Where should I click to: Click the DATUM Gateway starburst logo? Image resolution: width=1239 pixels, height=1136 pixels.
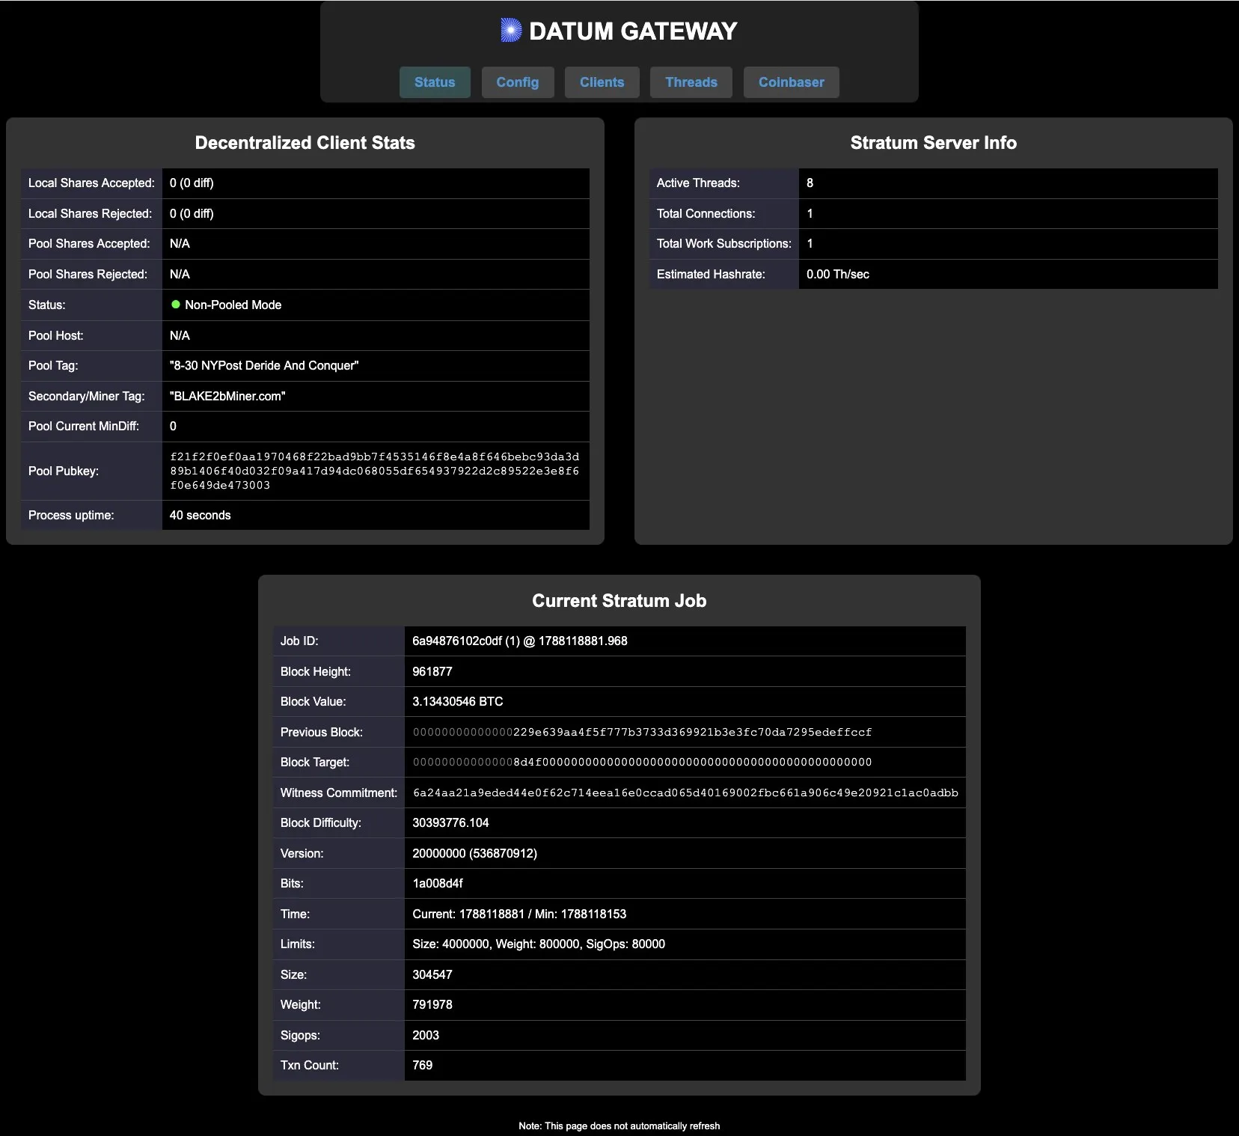[511, 31]
